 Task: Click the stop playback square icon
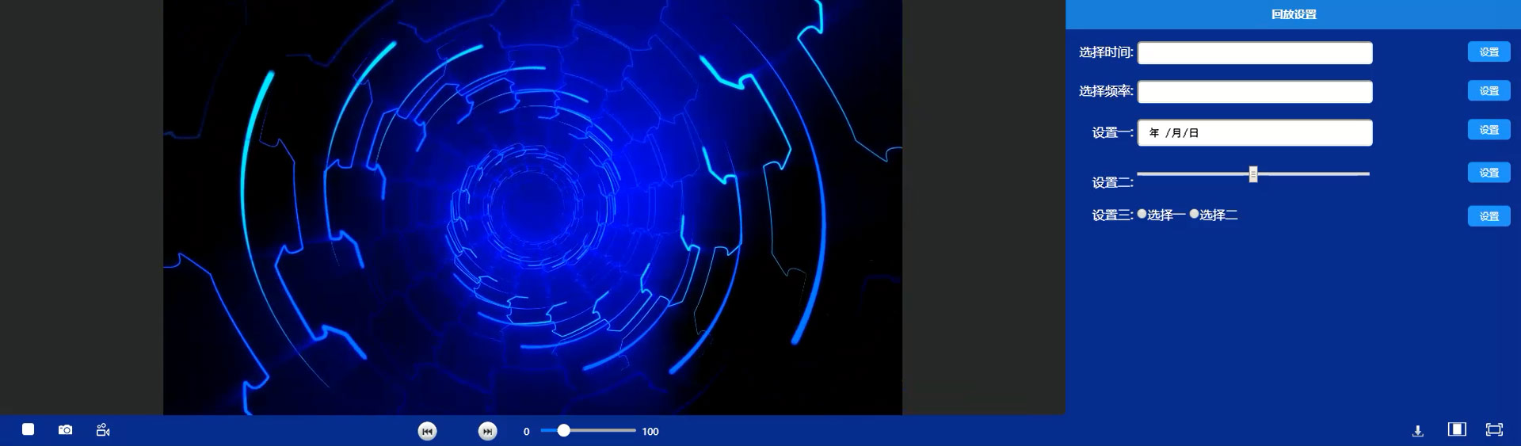pos(28,429)
